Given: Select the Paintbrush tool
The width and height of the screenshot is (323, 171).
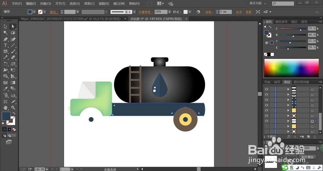Looking at the screenshot, I should [13, 51].
